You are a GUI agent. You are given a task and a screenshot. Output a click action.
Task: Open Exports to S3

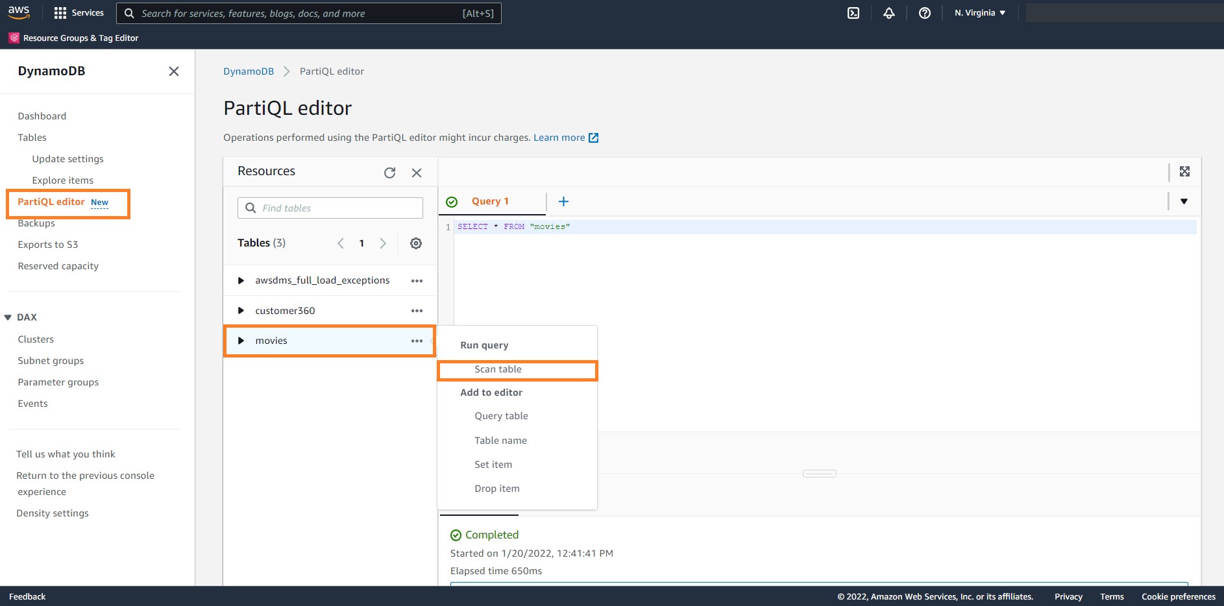[48, 245]
